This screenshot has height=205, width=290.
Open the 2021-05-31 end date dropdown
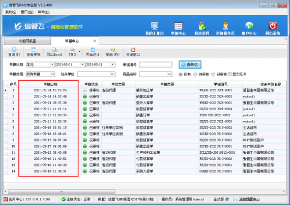point(112,64)
